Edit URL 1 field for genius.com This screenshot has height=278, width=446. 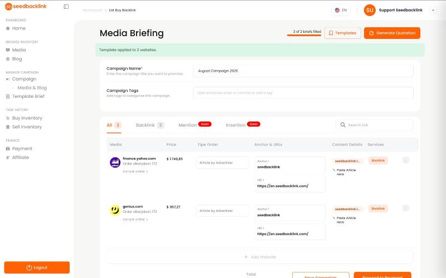pyautogui.click(x=290, y=232)
